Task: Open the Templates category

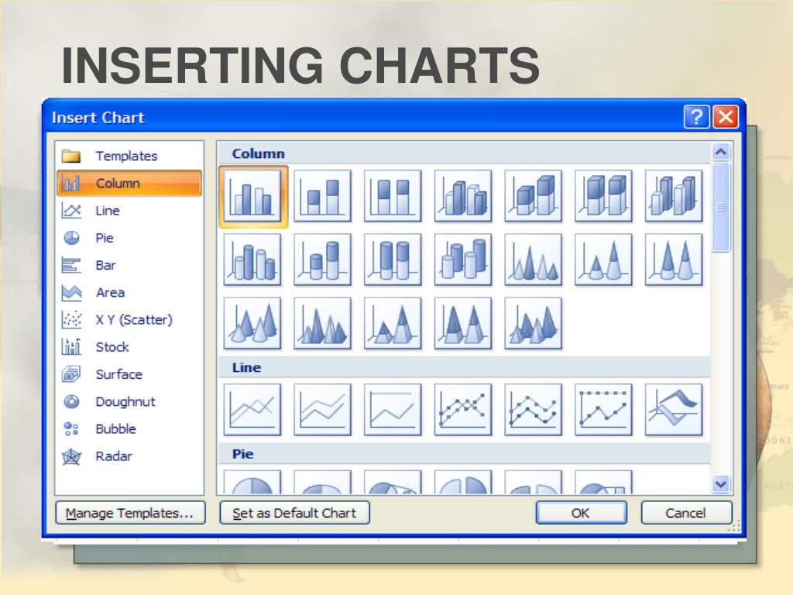Action: [129, 156]
